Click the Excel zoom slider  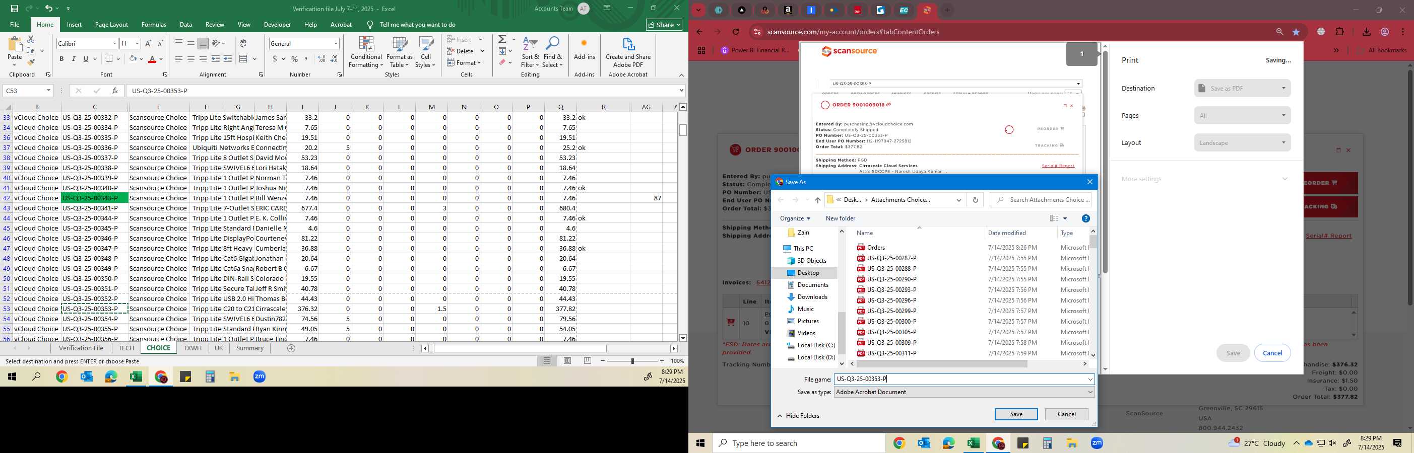(632, 361)
